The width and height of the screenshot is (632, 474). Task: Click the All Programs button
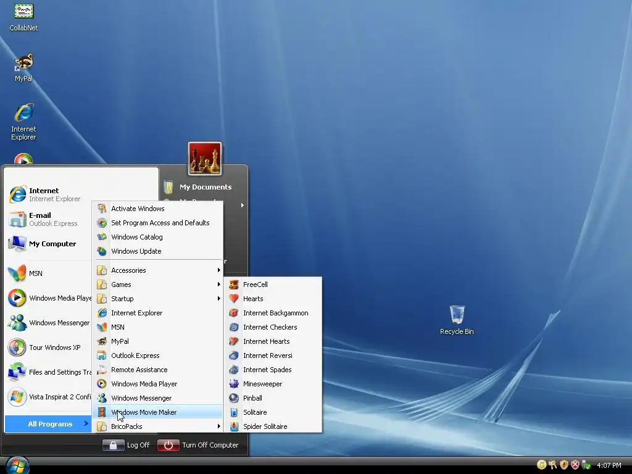[x=48, y=424]
